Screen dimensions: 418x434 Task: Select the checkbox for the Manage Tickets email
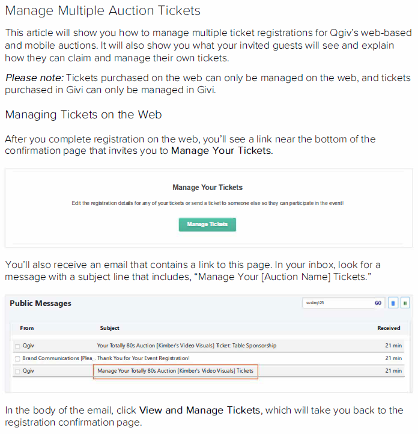point(17,371)
